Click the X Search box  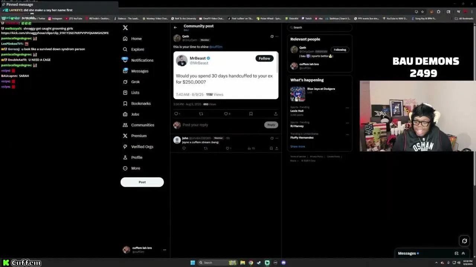coord(320,27)
